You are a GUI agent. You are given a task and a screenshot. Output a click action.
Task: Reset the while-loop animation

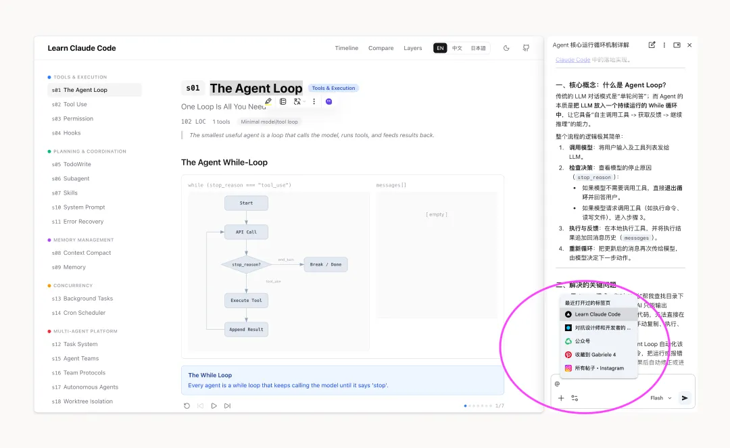187,405
